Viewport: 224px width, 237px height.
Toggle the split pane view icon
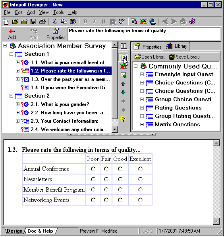[124, 46]
